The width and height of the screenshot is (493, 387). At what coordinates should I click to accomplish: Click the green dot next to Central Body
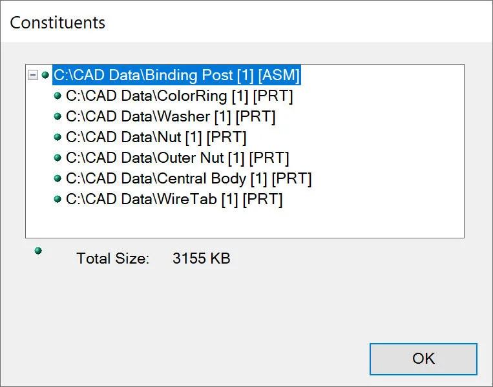click(x=58, y=178)
